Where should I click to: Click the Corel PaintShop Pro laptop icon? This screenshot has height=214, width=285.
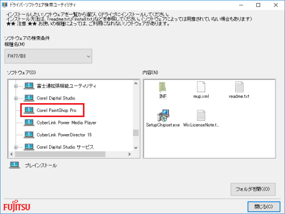29,110
